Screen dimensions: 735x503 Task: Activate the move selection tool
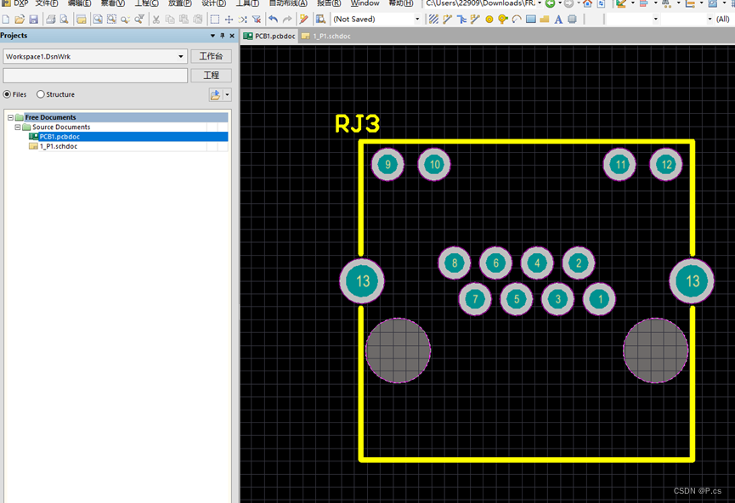229,20
